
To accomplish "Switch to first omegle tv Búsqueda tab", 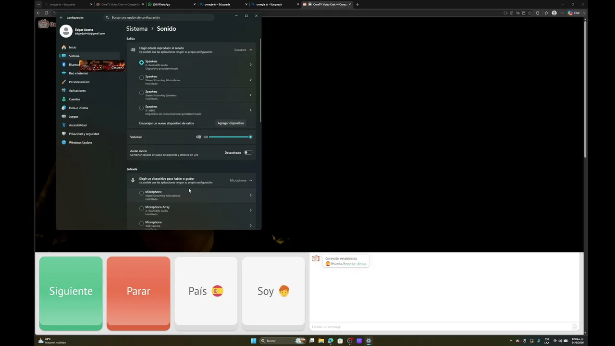I will (68, 4).
